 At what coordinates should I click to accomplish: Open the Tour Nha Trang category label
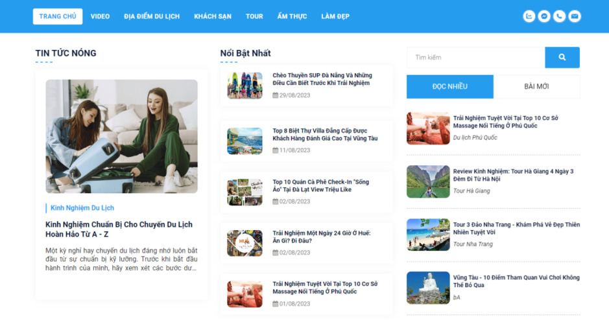(x=473, y=244)
